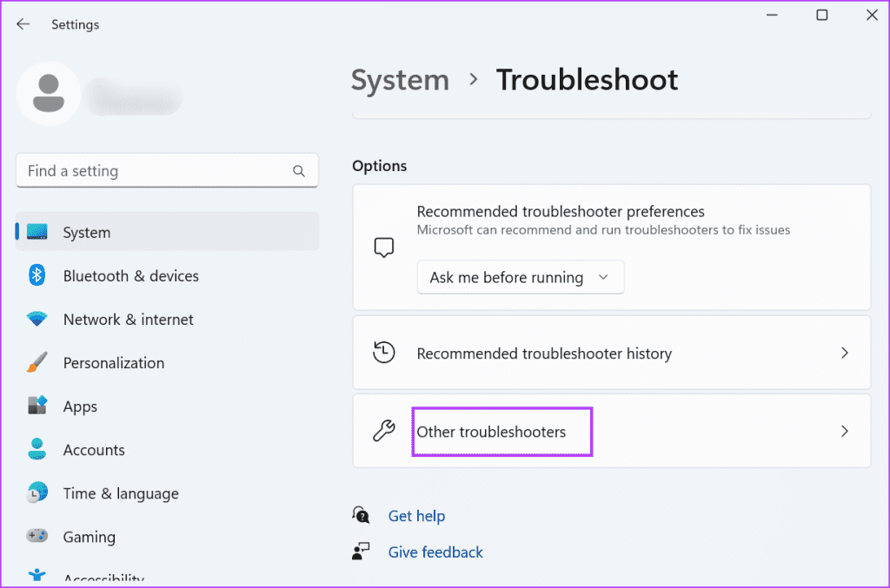Image resolution: width=890 pixels, height=588 pixels.
Task: Click the Get help headset icon
Action: click(361, 515)
